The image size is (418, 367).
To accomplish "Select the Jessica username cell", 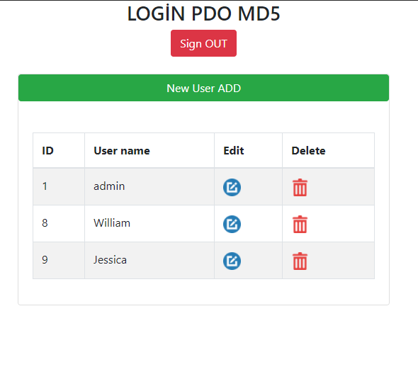I will point(149,260).
